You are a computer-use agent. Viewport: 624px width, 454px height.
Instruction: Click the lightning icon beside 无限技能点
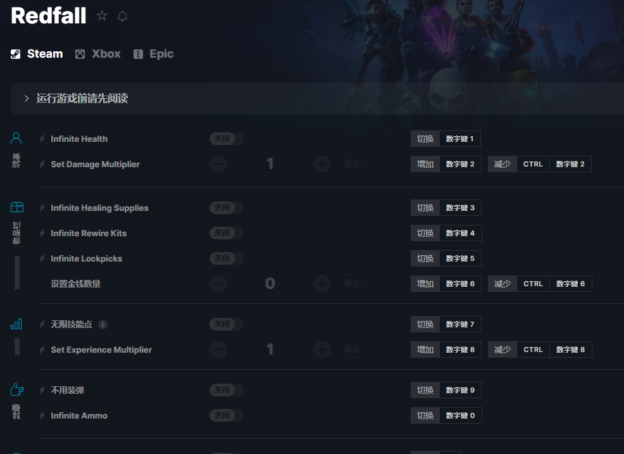(42, 324)
